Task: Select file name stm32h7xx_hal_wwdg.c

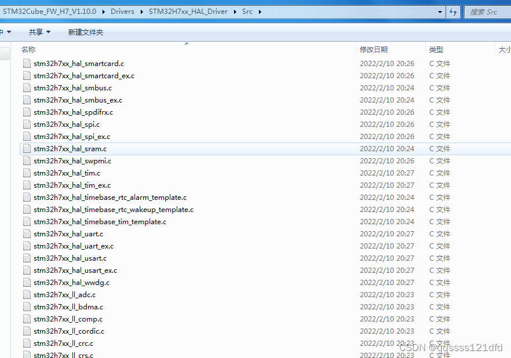Action: point(71,283)
